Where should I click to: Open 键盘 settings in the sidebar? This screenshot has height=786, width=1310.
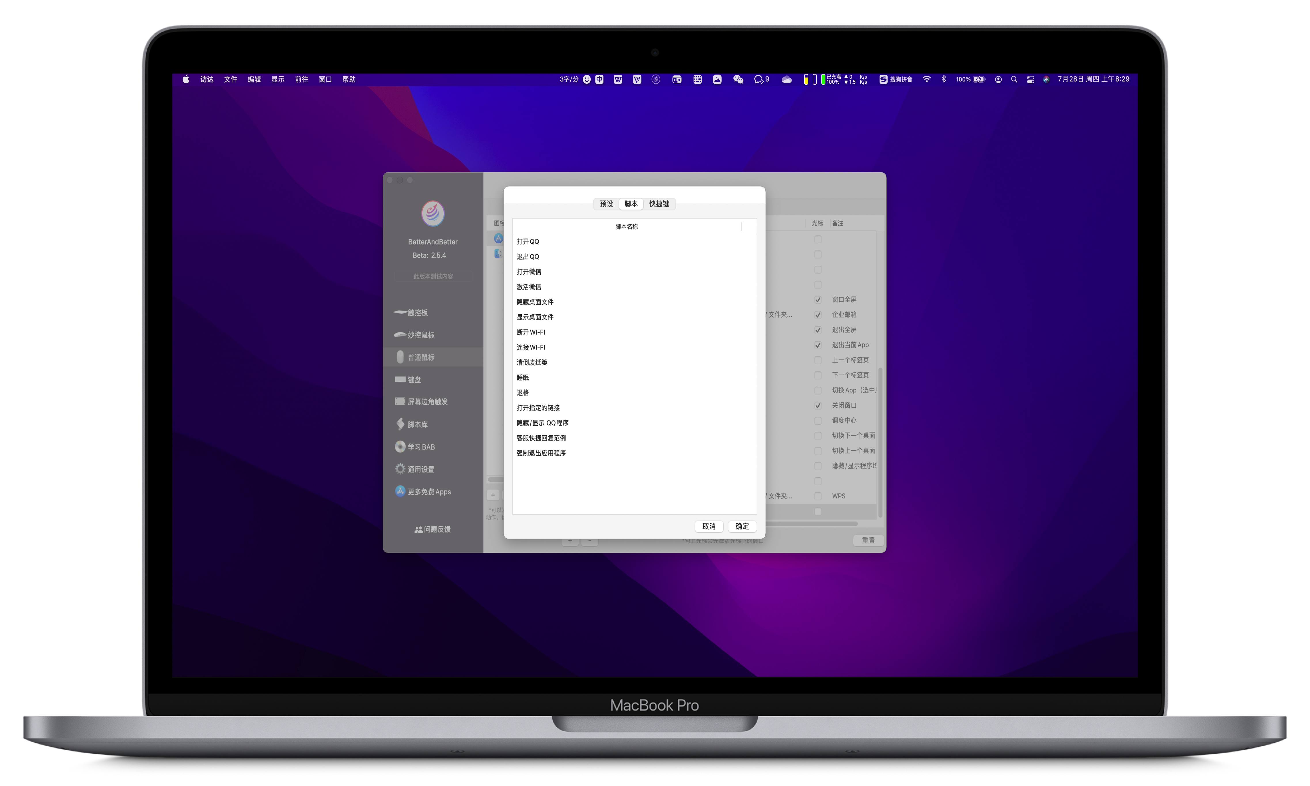[x=433, y=380]
